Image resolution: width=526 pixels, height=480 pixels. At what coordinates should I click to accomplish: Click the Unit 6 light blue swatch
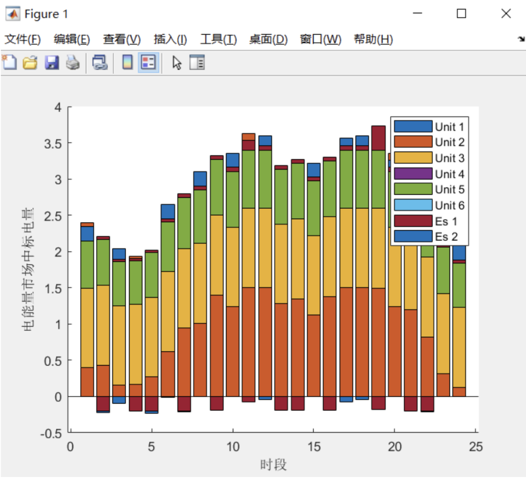(x=413, y=205)
